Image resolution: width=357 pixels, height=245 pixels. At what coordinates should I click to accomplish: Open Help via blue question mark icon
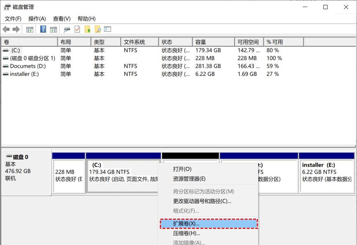point(43,30)
